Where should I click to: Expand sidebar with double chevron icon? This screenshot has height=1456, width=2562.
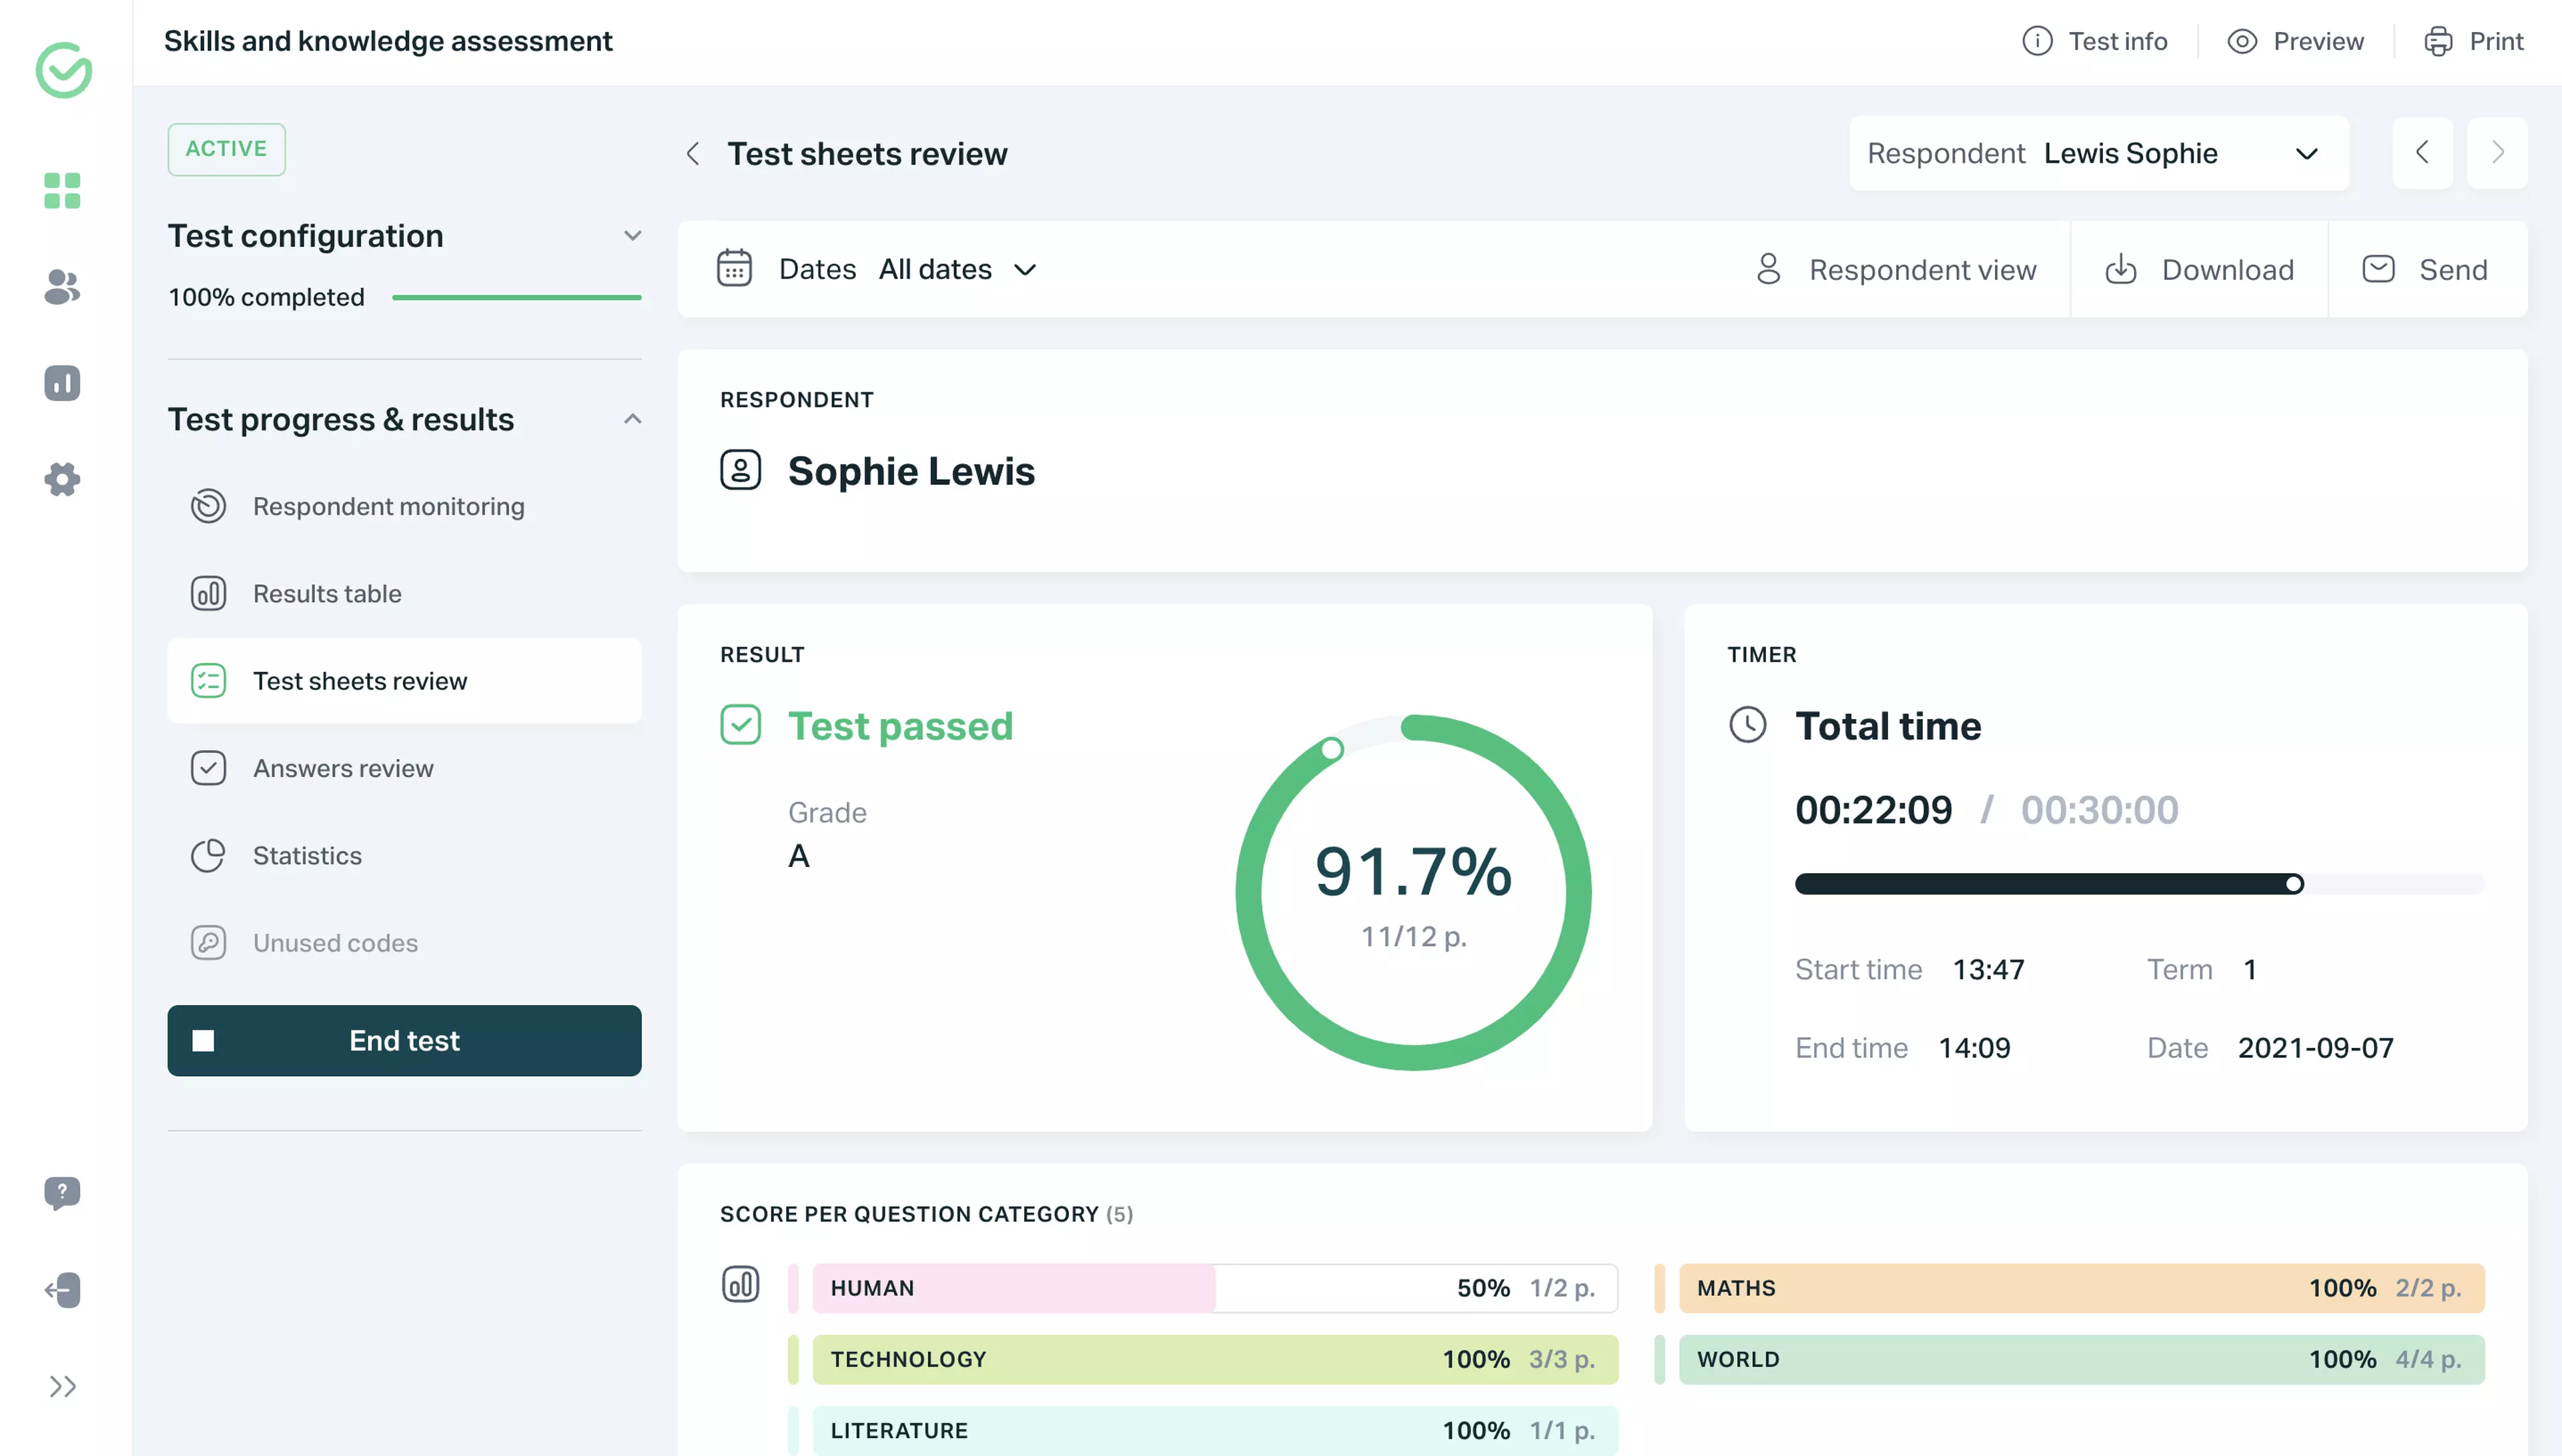point(62,1387)
